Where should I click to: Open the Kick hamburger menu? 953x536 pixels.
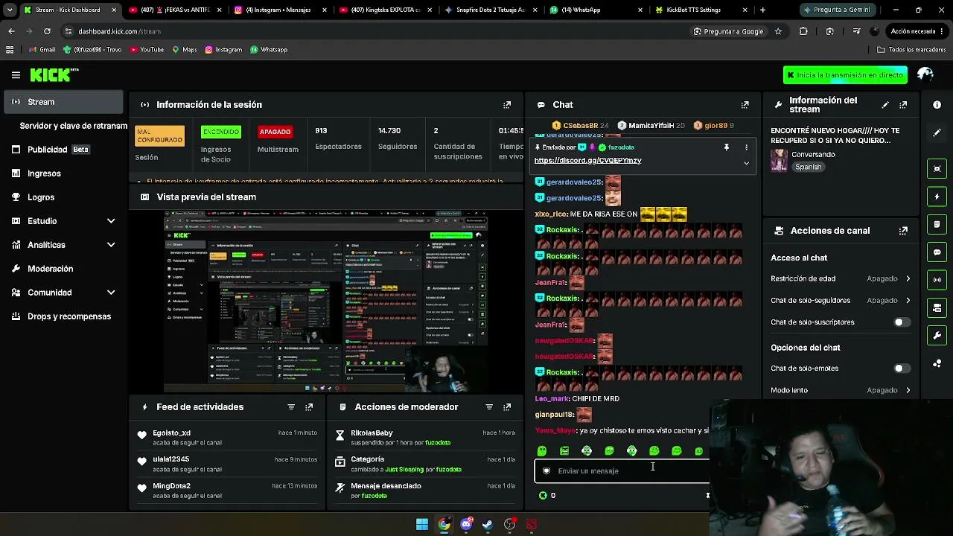pos(16,75)
